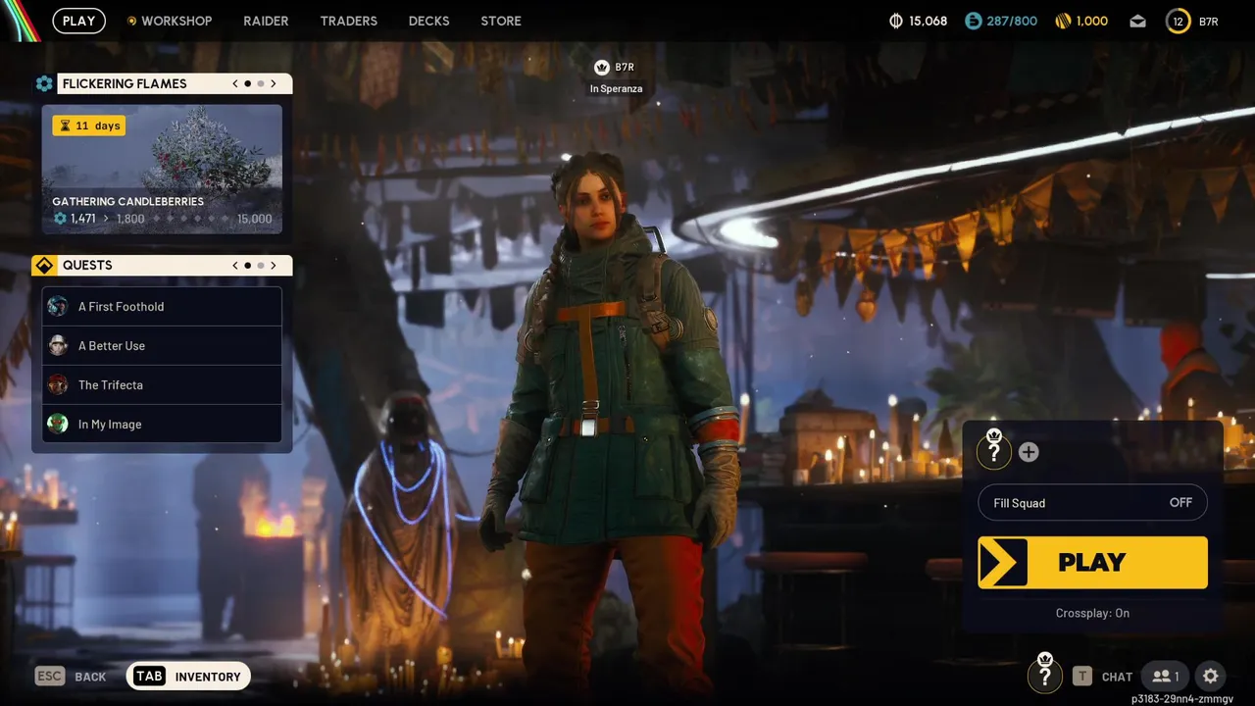Click the A Better Use quest giver portrait
This screenshot has width=1255, height=706.
(x=58, y=345)
